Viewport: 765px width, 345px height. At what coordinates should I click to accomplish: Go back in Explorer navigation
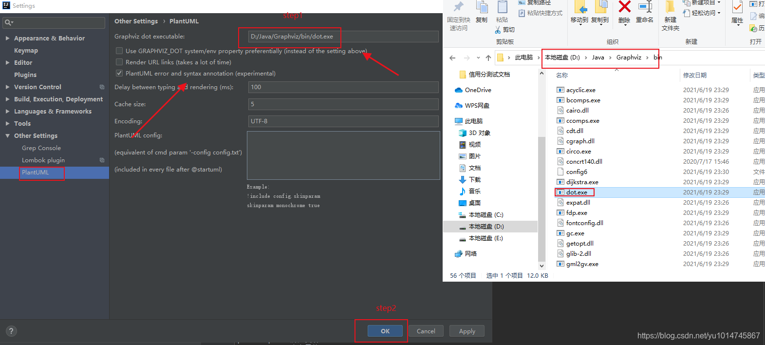(x=452, y=58)
